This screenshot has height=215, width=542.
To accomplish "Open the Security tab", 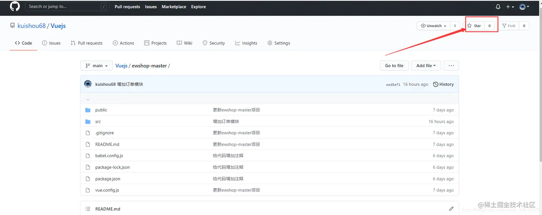I will [214, 43].
